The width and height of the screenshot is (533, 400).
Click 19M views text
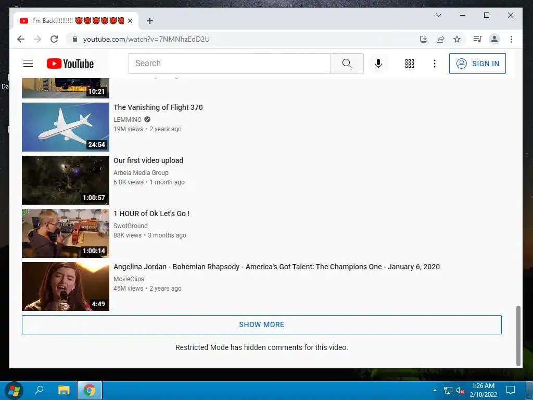point(128,129)
